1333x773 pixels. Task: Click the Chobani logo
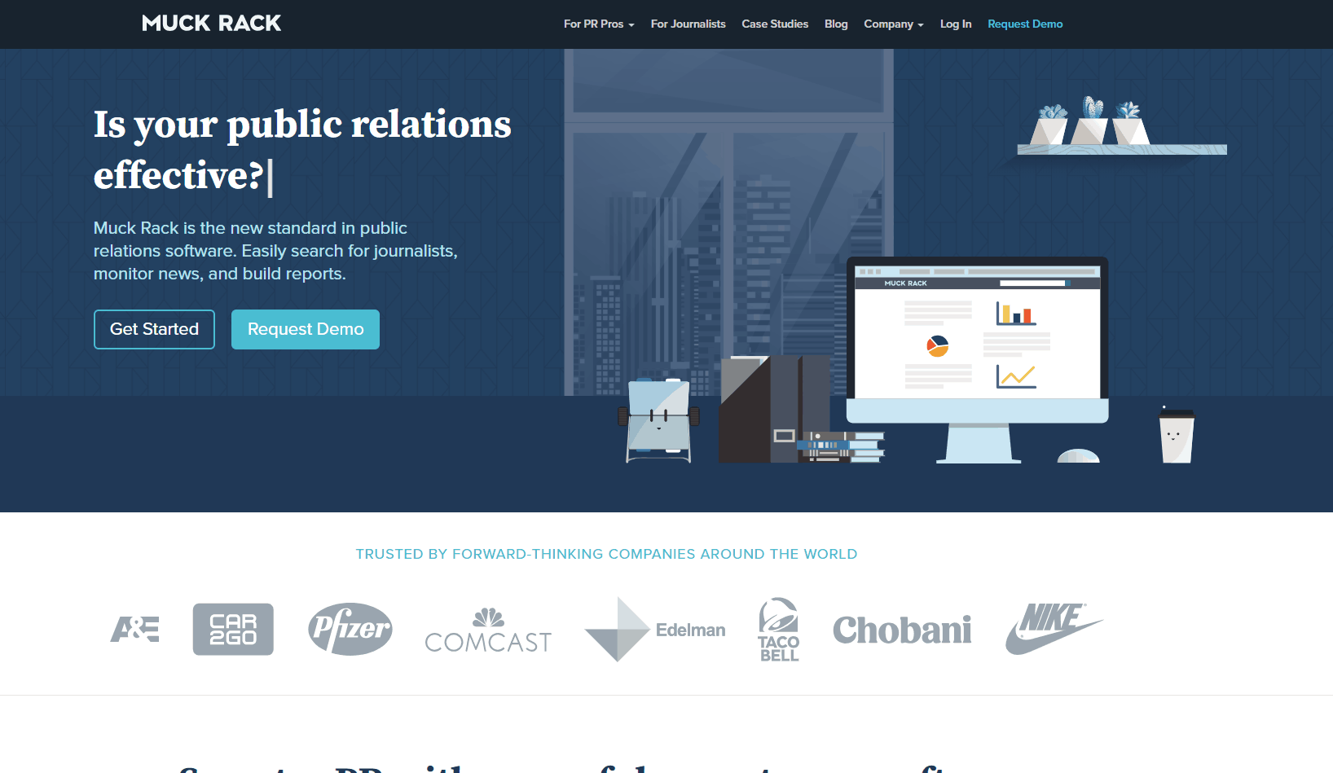coord(902,630)
